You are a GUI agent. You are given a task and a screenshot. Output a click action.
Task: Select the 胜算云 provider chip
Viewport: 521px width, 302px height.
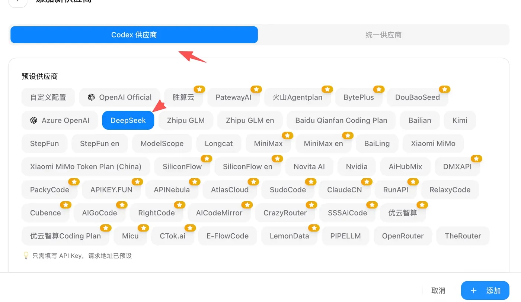[x=183, y=97]
